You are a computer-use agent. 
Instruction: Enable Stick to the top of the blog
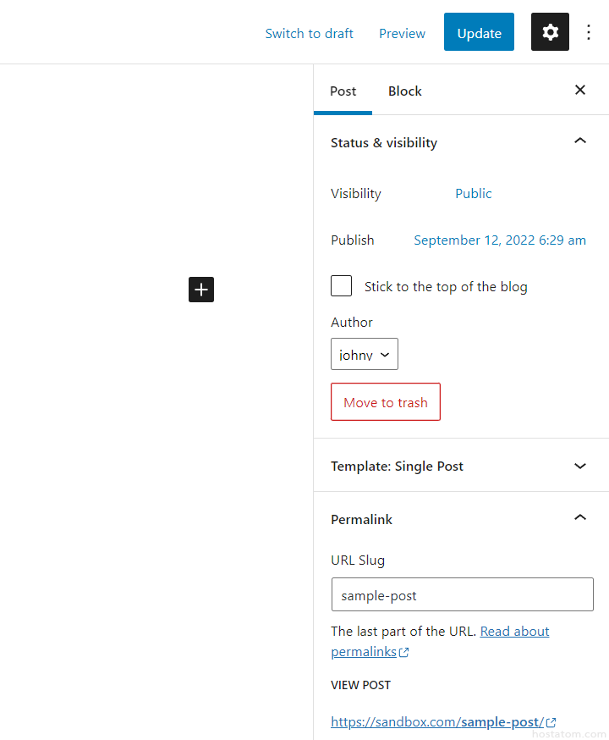[342, 286]
